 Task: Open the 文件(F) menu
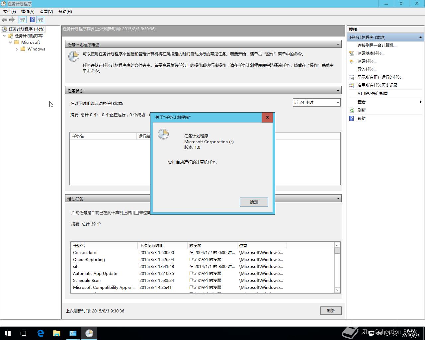point(10,11)
